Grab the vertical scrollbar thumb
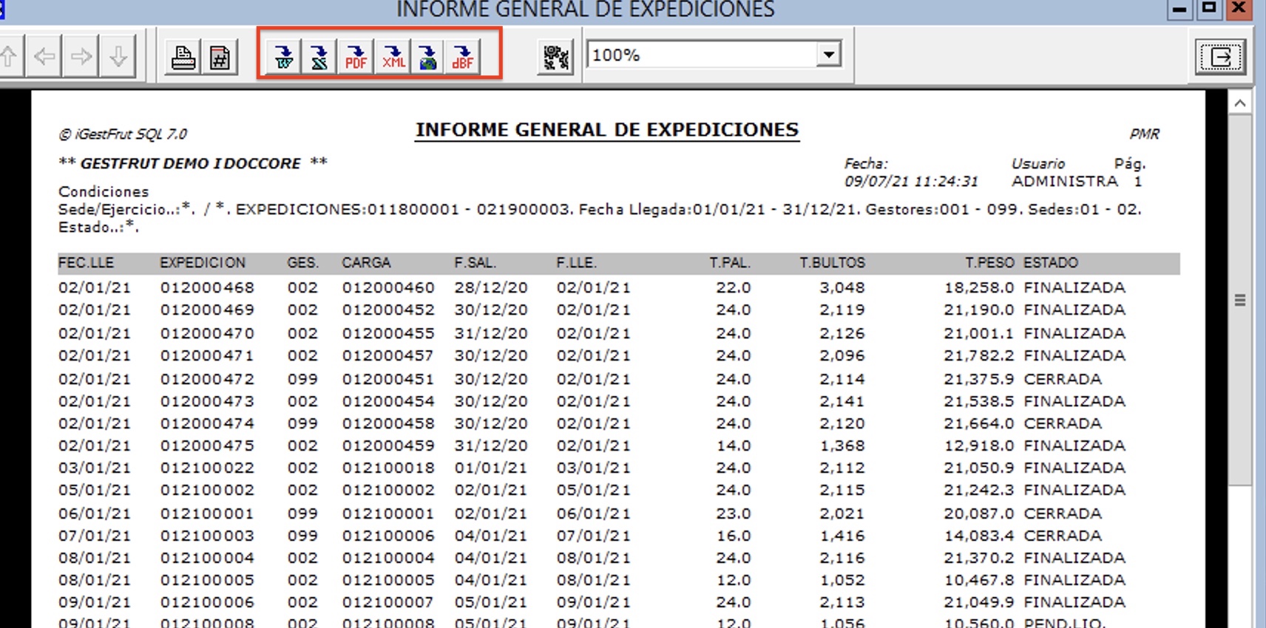Image resolution: width=1266 pixels, height=628 pixels. coord(1240,300)
